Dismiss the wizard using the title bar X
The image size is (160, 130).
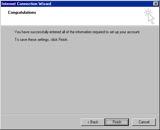pyautogui.click(x=156, y=4)
